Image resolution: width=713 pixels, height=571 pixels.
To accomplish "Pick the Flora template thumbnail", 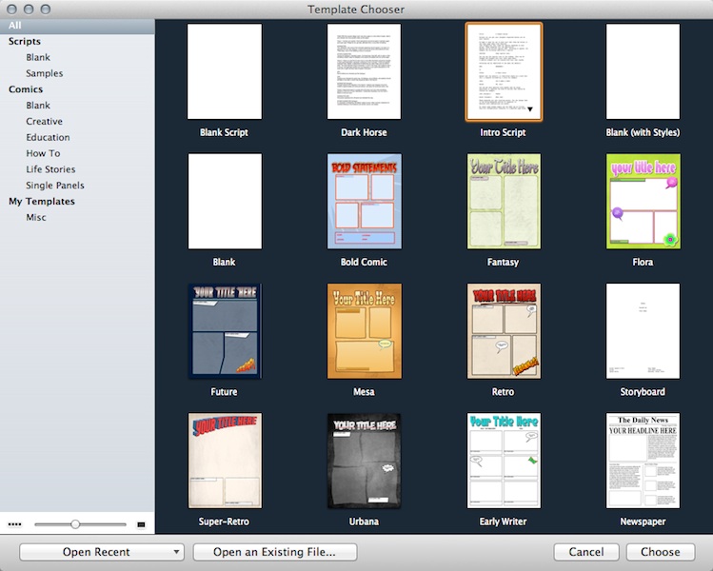I will [x=643, y=201].
